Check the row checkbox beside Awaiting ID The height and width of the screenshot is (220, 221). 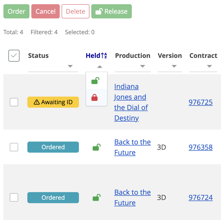14,102
